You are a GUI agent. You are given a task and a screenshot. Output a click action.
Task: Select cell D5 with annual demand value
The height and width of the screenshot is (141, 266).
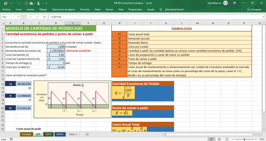56,47
